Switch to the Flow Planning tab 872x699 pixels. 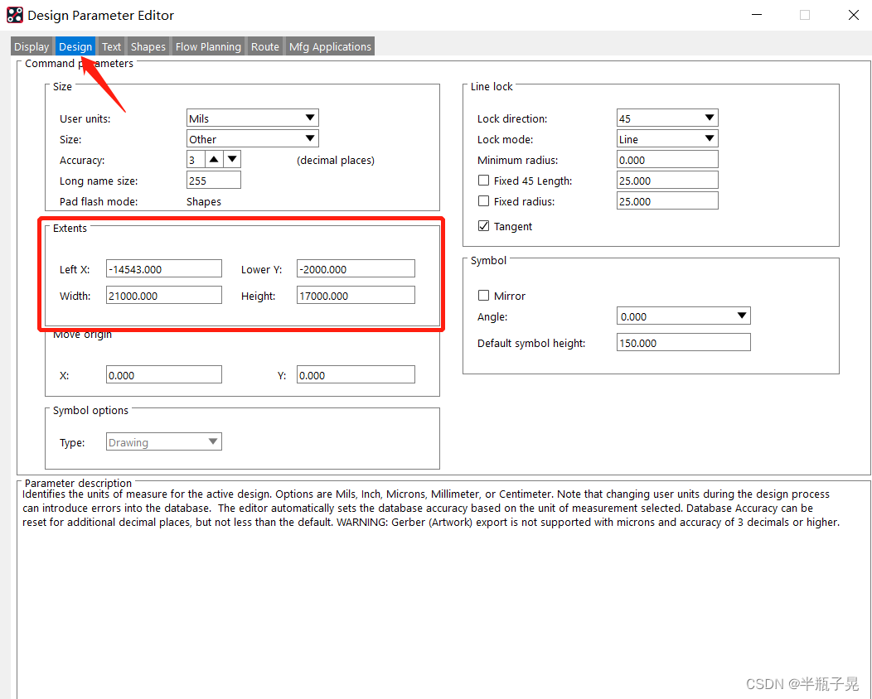tap(208, 46)
